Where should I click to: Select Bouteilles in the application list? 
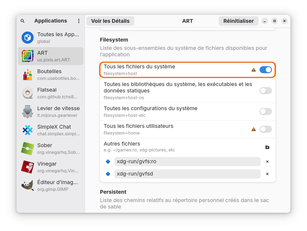coord(51,75)
